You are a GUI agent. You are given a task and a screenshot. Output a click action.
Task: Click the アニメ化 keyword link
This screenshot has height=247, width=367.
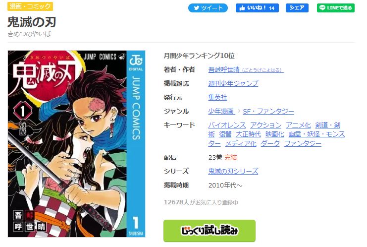(x=298, y=125)
